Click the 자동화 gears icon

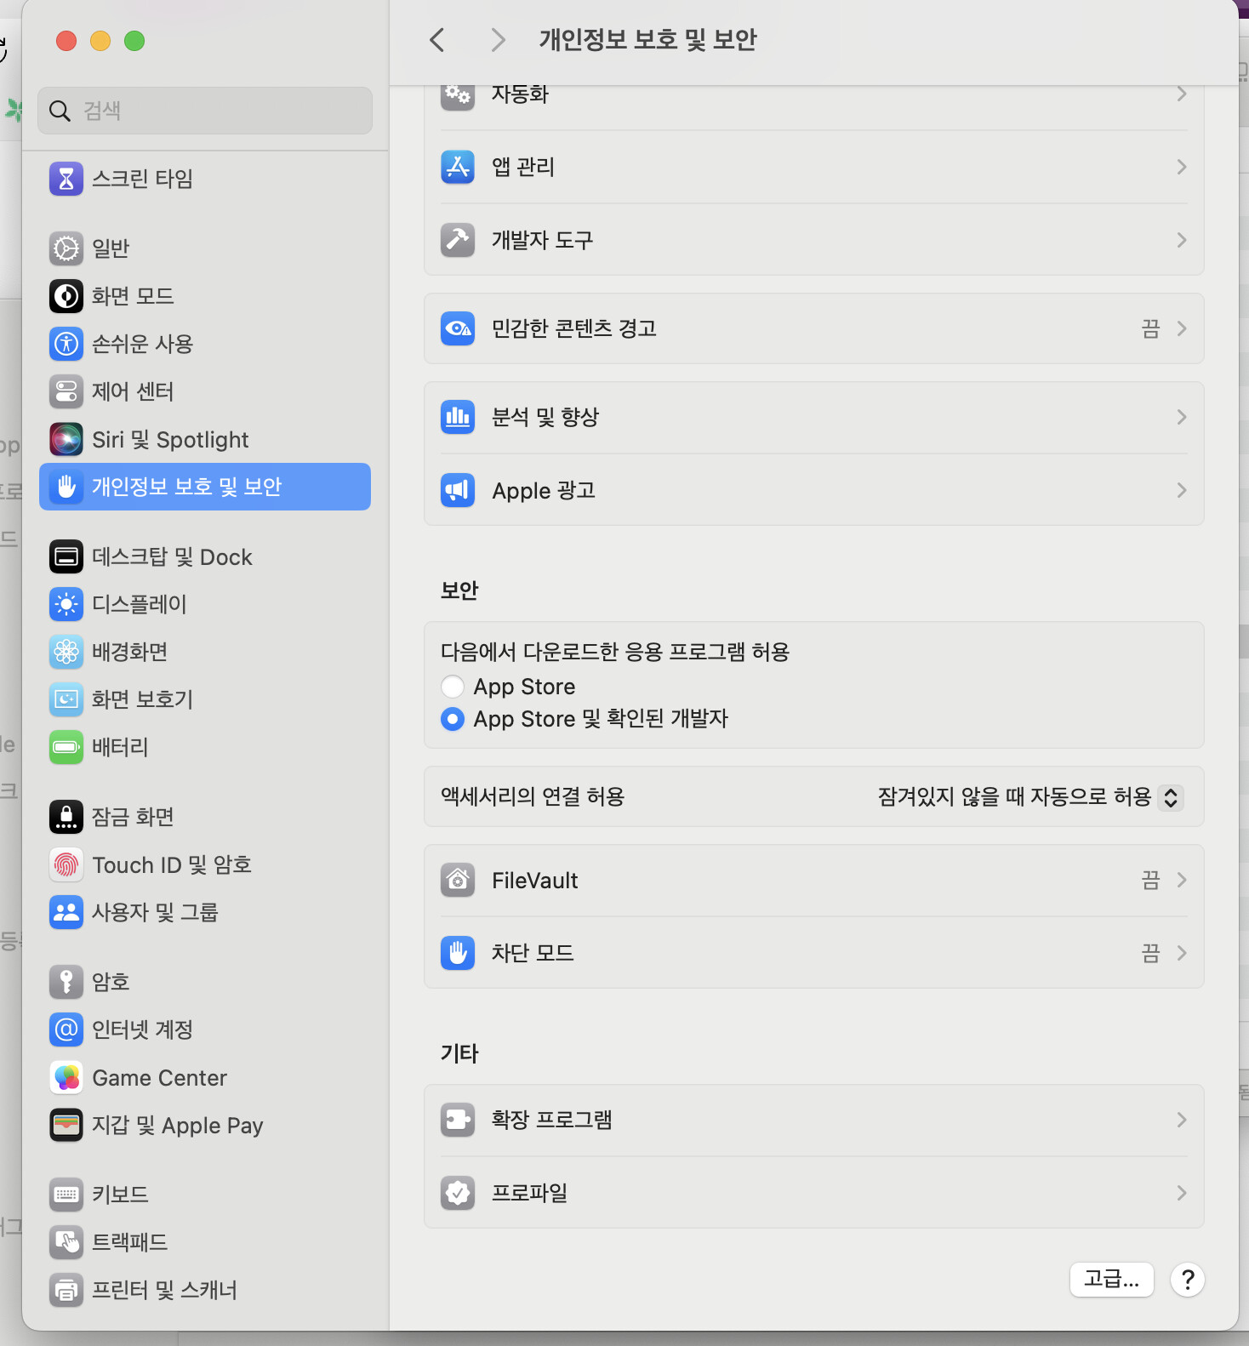pyautogui.click(x=458, y=95)
